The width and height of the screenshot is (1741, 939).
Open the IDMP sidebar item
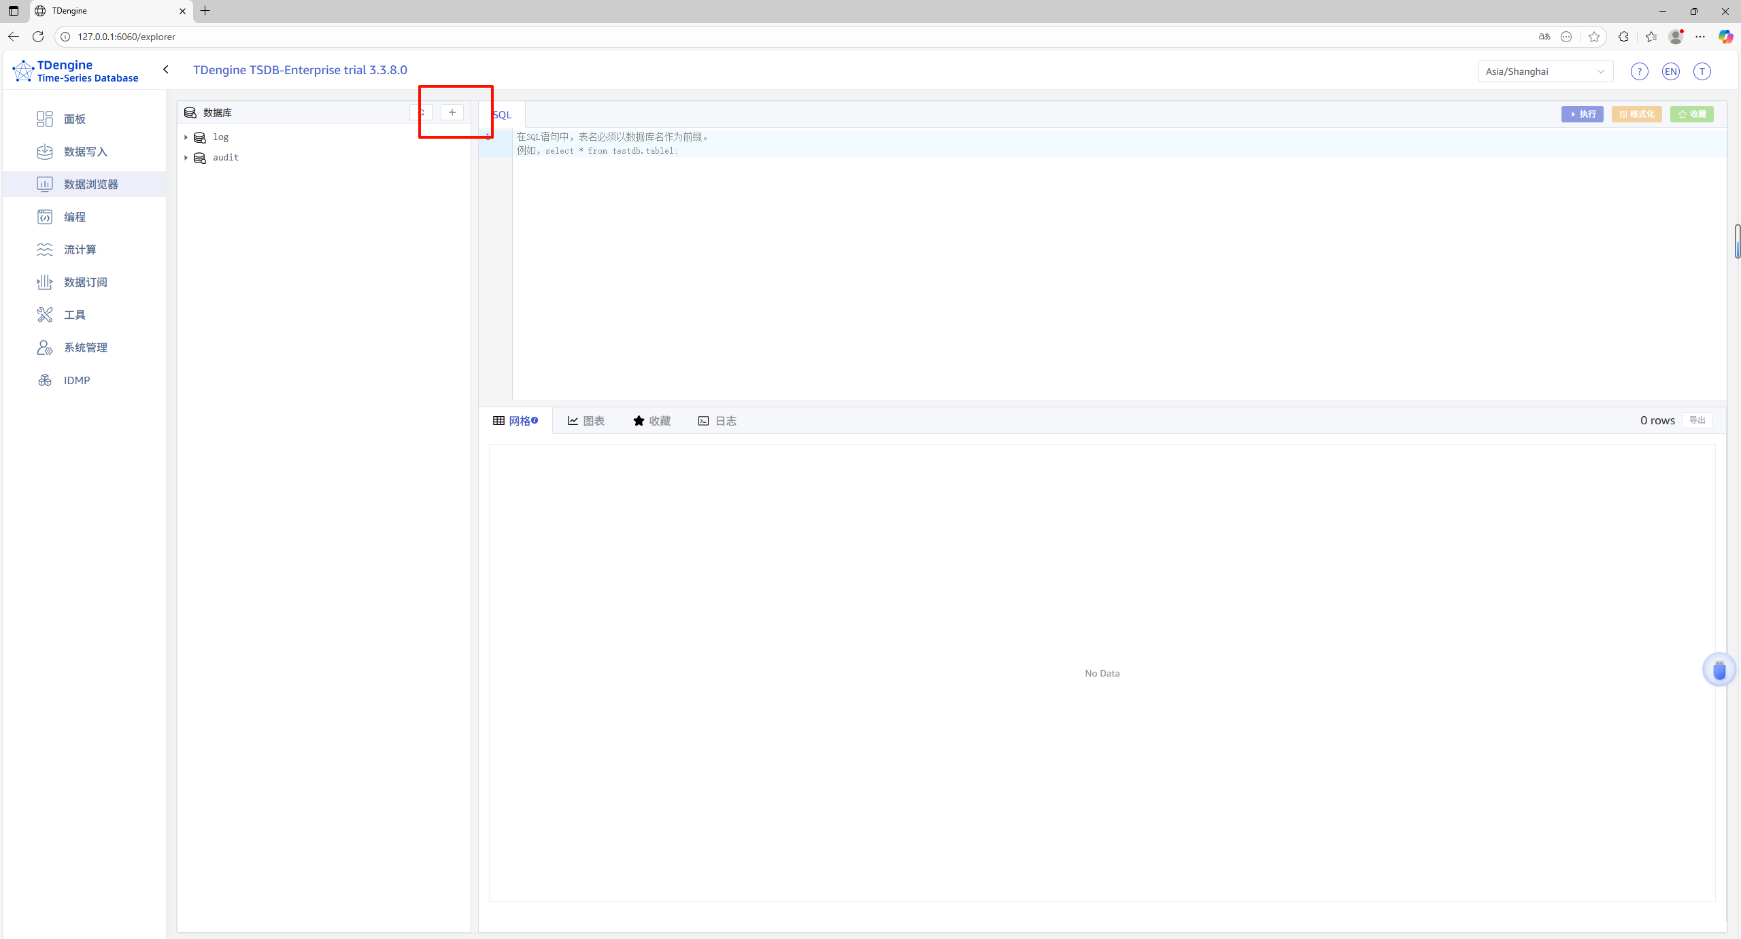(x=76, y=380)
